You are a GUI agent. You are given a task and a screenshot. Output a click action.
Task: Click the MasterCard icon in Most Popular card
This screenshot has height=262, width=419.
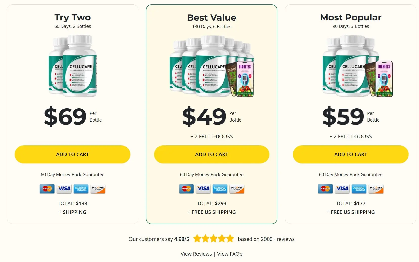point(325,189)
